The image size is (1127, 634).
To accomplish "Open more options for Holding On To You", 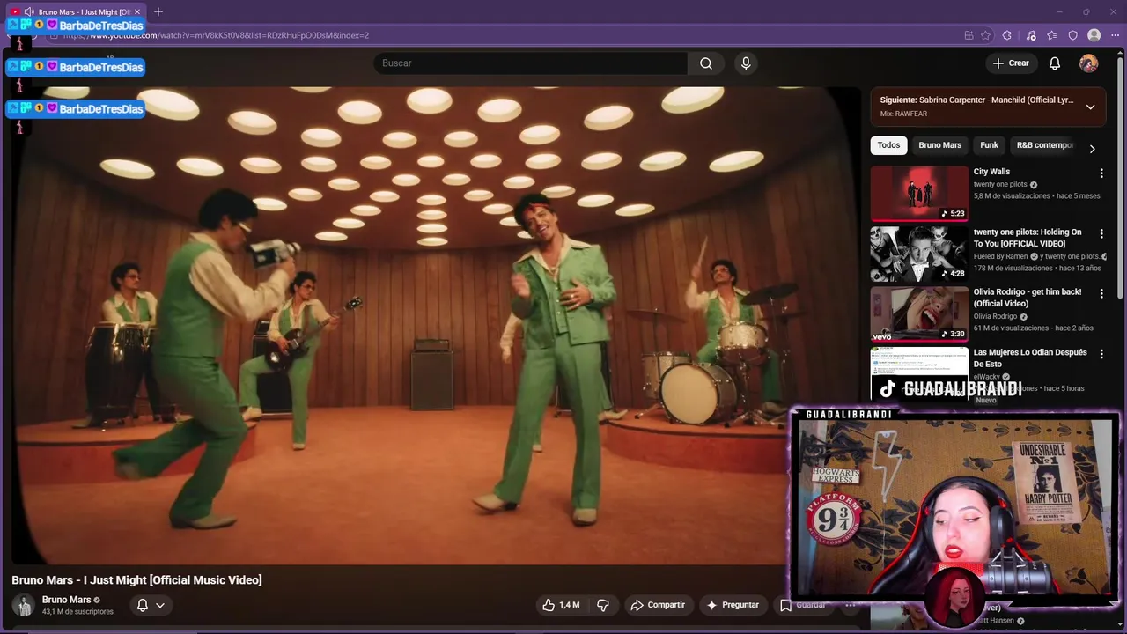I will point(1101,233).
